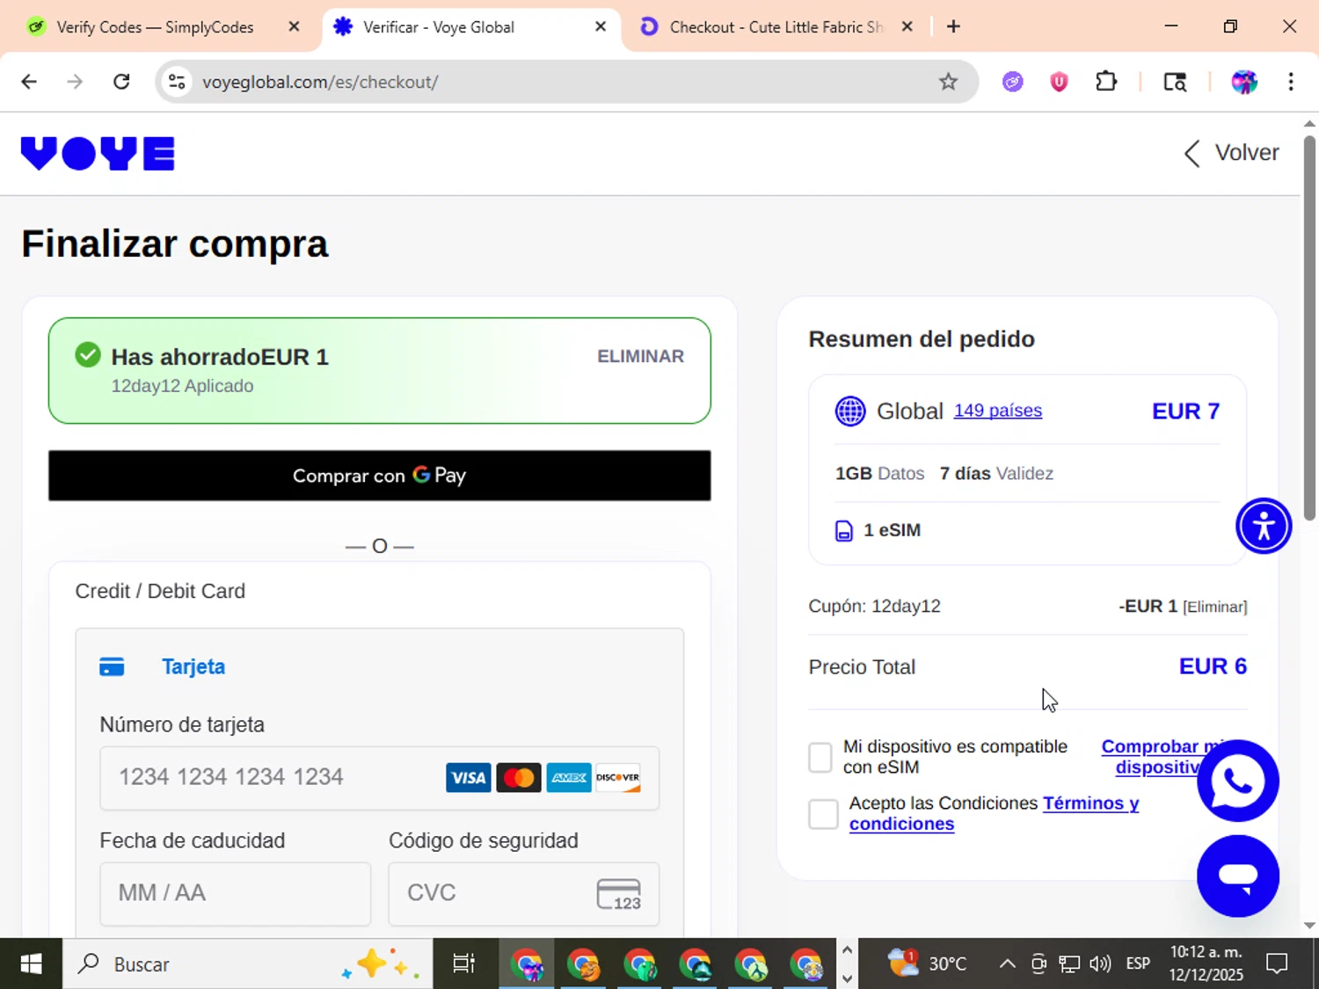Viewport: 1319px width, 989px height.
Task: Close the Verify Codes — SimplyCodes tab
Action: [294, 26]
